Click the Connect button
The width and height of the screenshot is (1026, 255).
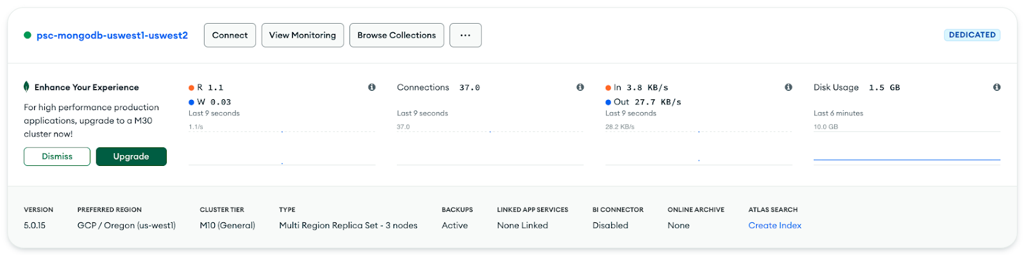[x=230, y=35]
